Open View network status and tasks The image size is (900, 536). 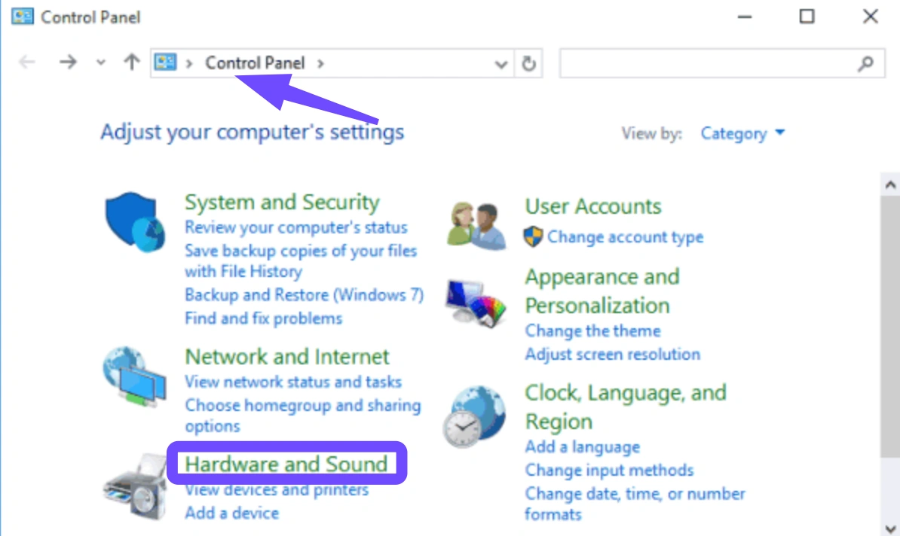tap(293, 382)
